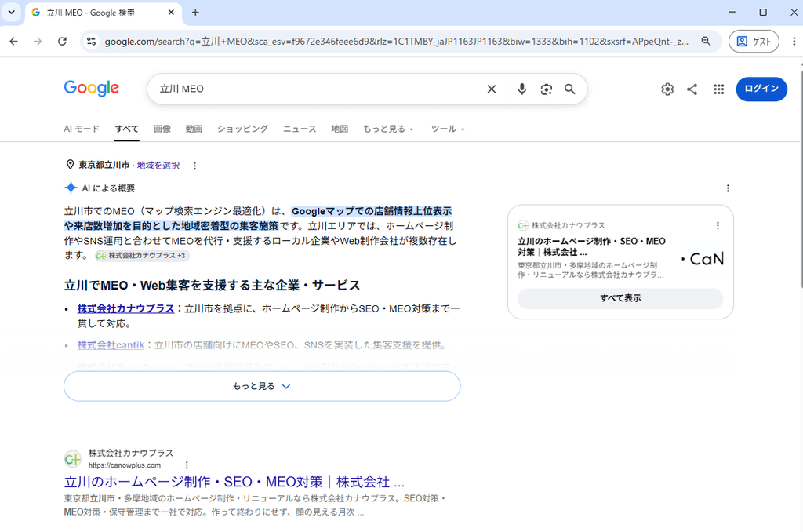
Task: Open site information icon in address bar
Action: pyautogui.click(x=91, y=42)
